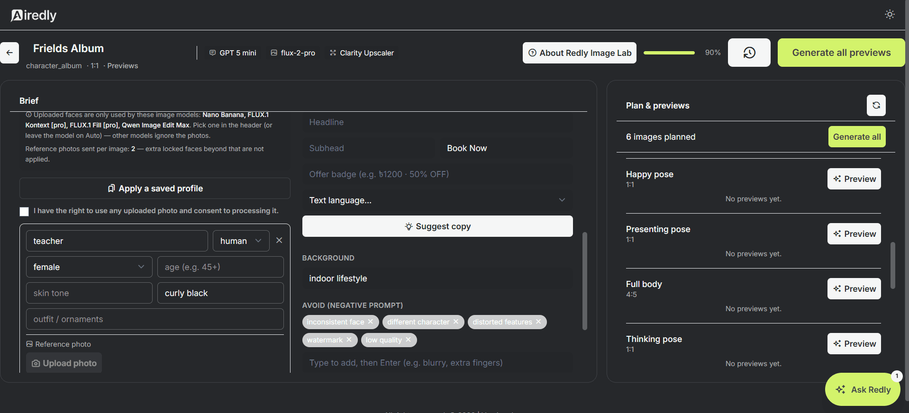Click the Brief panel scrollbar
Screen dimensions: 909x413
584,281
